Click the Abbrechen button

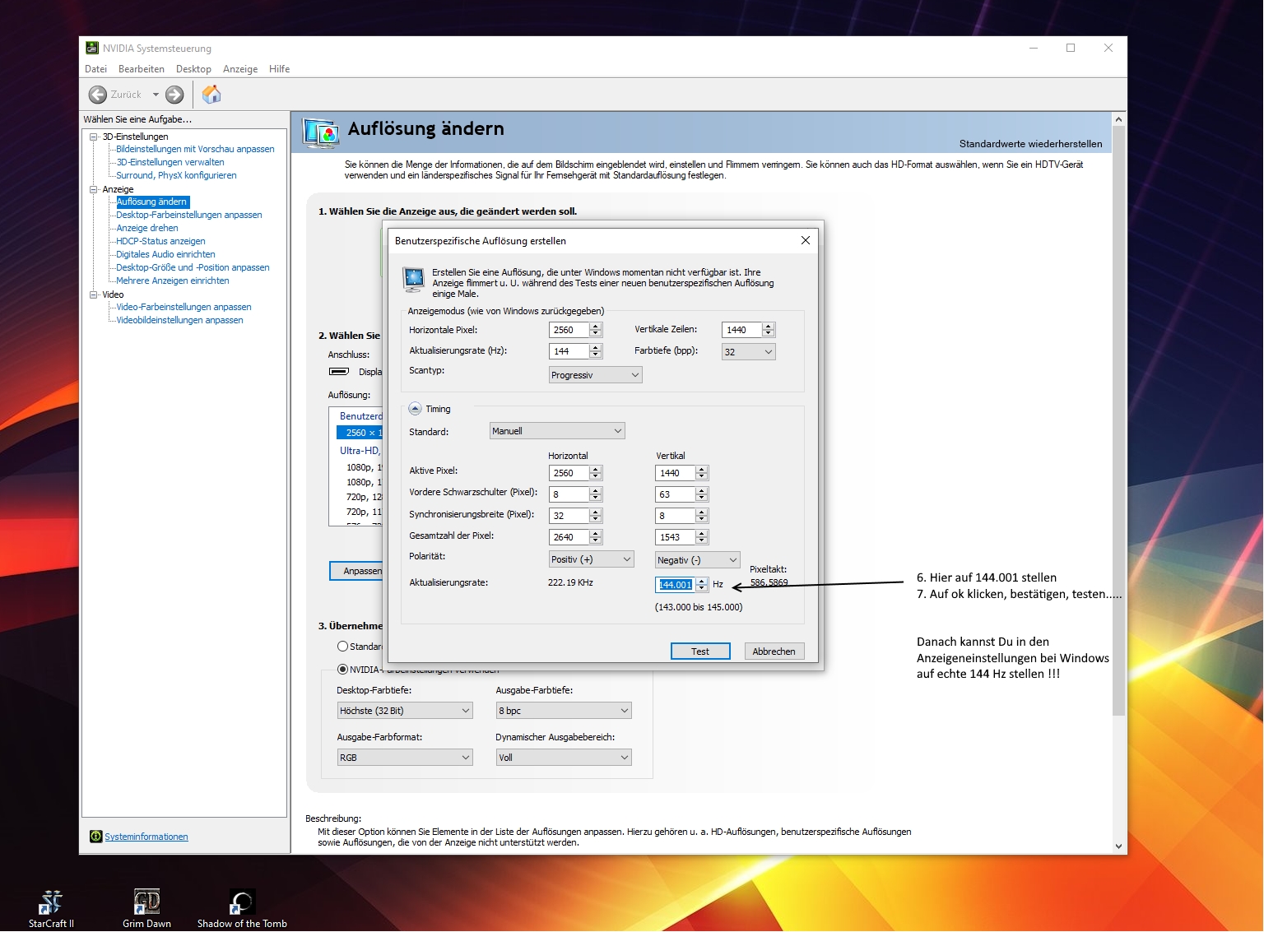[774, 651]
